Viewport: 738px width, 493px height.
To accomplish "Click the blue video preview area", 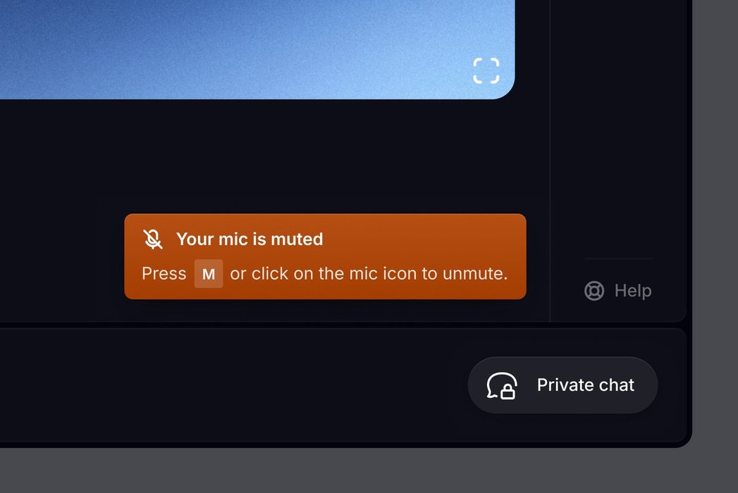I will pyautogui.click(x=257, y=49).
